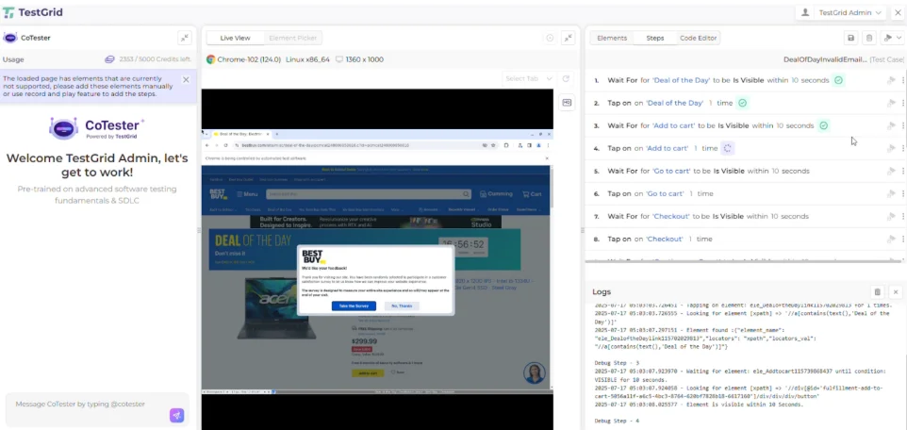
Task: Run step 8 Tap on 'Checkout'
Action: tap(891, 239)
